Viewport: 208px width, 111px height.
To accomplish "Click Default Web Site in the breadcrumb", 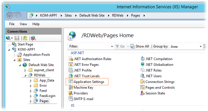I will (x=92, y=15).
